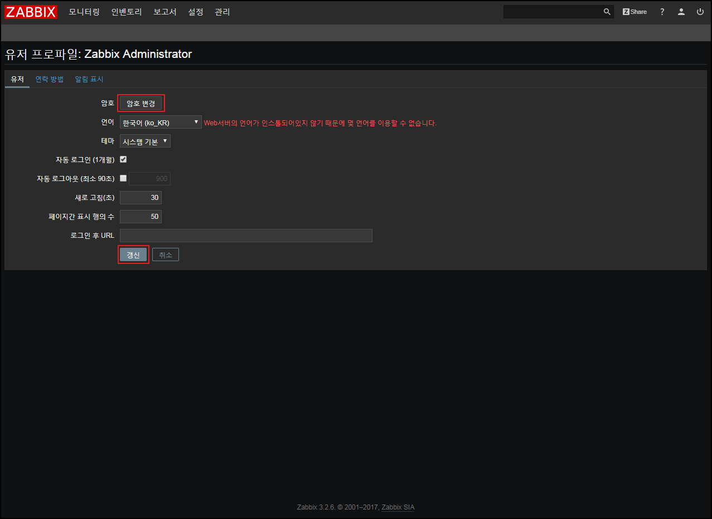This screenshot has width=712, height=519.
Task: Open the 관리 menu
Action: point(222,12)
